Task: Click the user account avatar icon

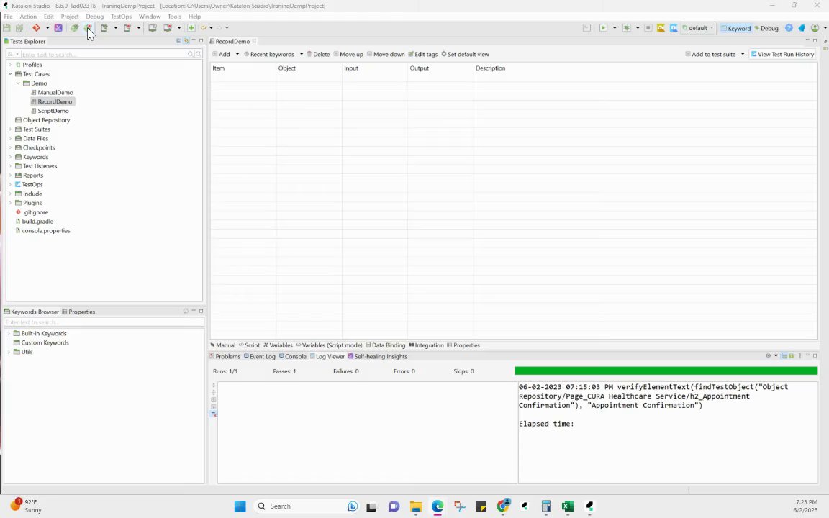Action: point(815,28)
